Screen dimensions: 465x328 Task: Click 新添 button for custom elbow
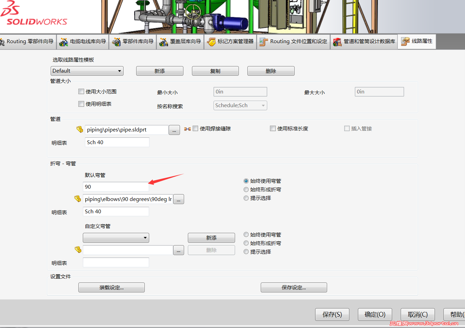click(x=211, y=238)
